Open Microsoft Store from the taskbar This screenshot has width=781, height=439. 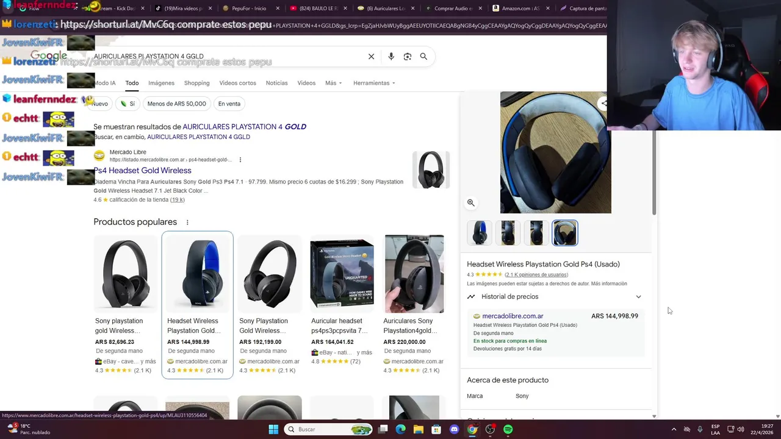click(436, 429)
